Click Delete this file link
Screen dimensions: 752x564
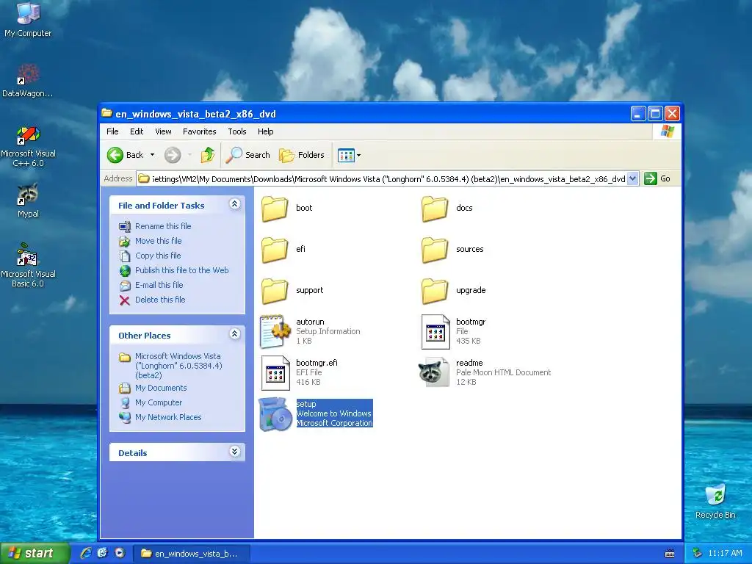click(x=160, y=300)
